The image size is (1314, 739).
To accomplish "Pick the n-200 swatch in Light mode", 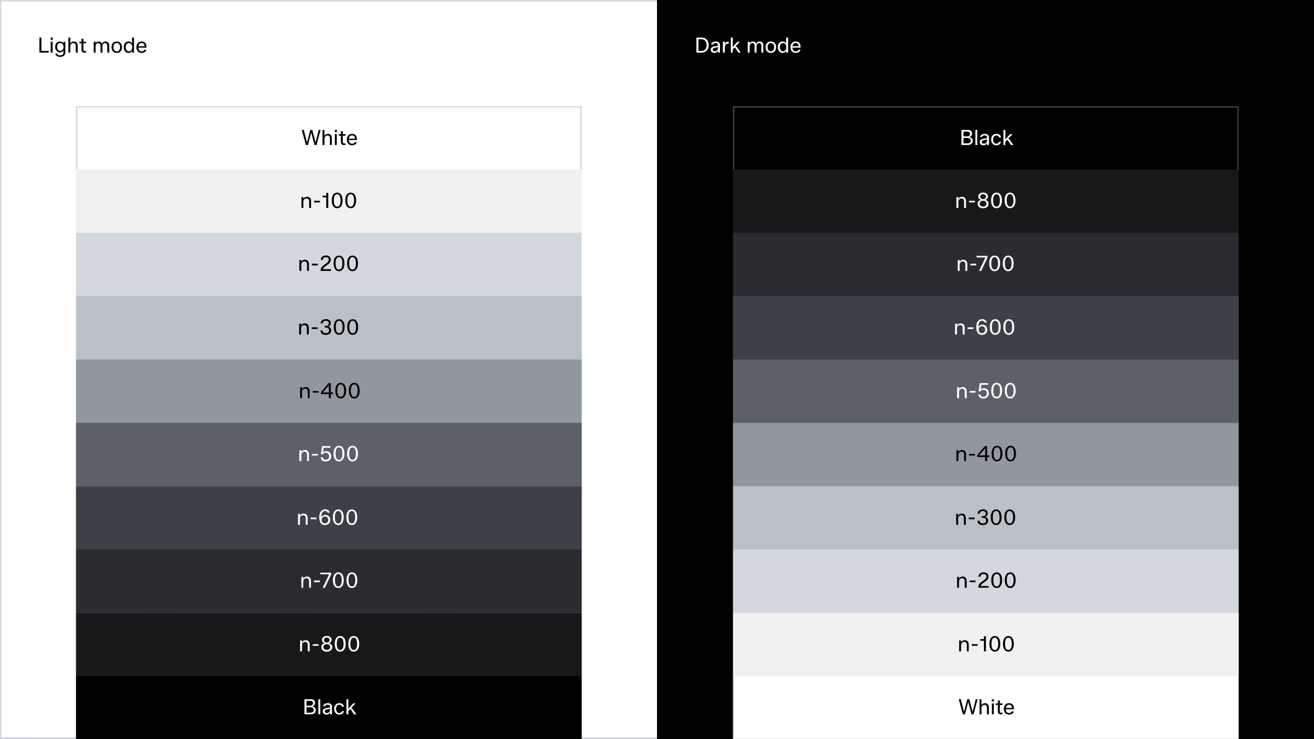I will (328, 264).
